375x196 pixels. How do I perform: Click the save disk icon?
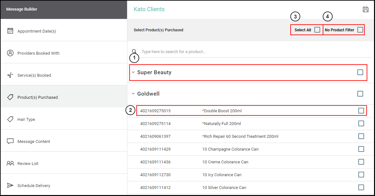(365, 9)
